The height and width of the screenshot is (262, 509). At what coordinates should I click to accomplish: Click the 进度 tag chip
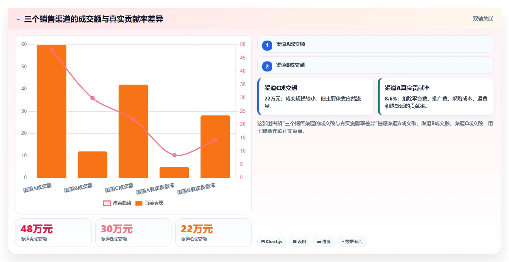pyautogui.click(x=324, y=242)
